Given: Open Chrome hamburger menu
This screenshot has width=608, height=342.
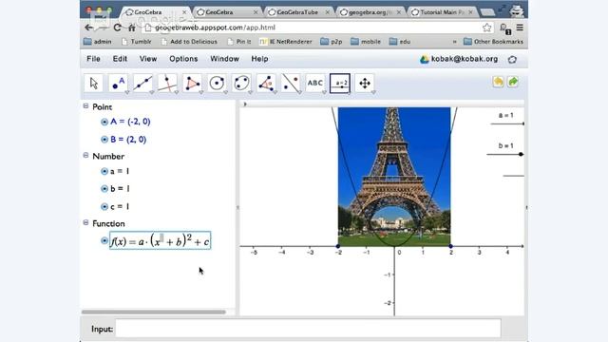Looking at the screenshot, I should coord(520,28).
